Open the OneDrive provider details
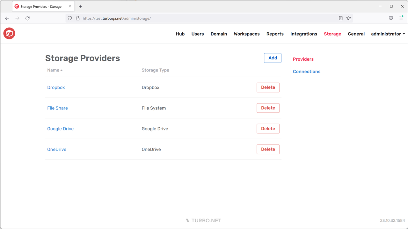Image resolution: width=408 pixels, height=229 pixels. pos(57,149)
